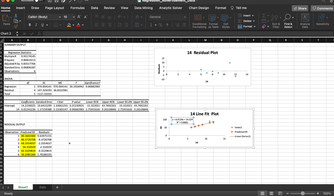Open the Data Mining ribbon tab
This screenshot has height=196, width=334.
[x=143, y=8]
